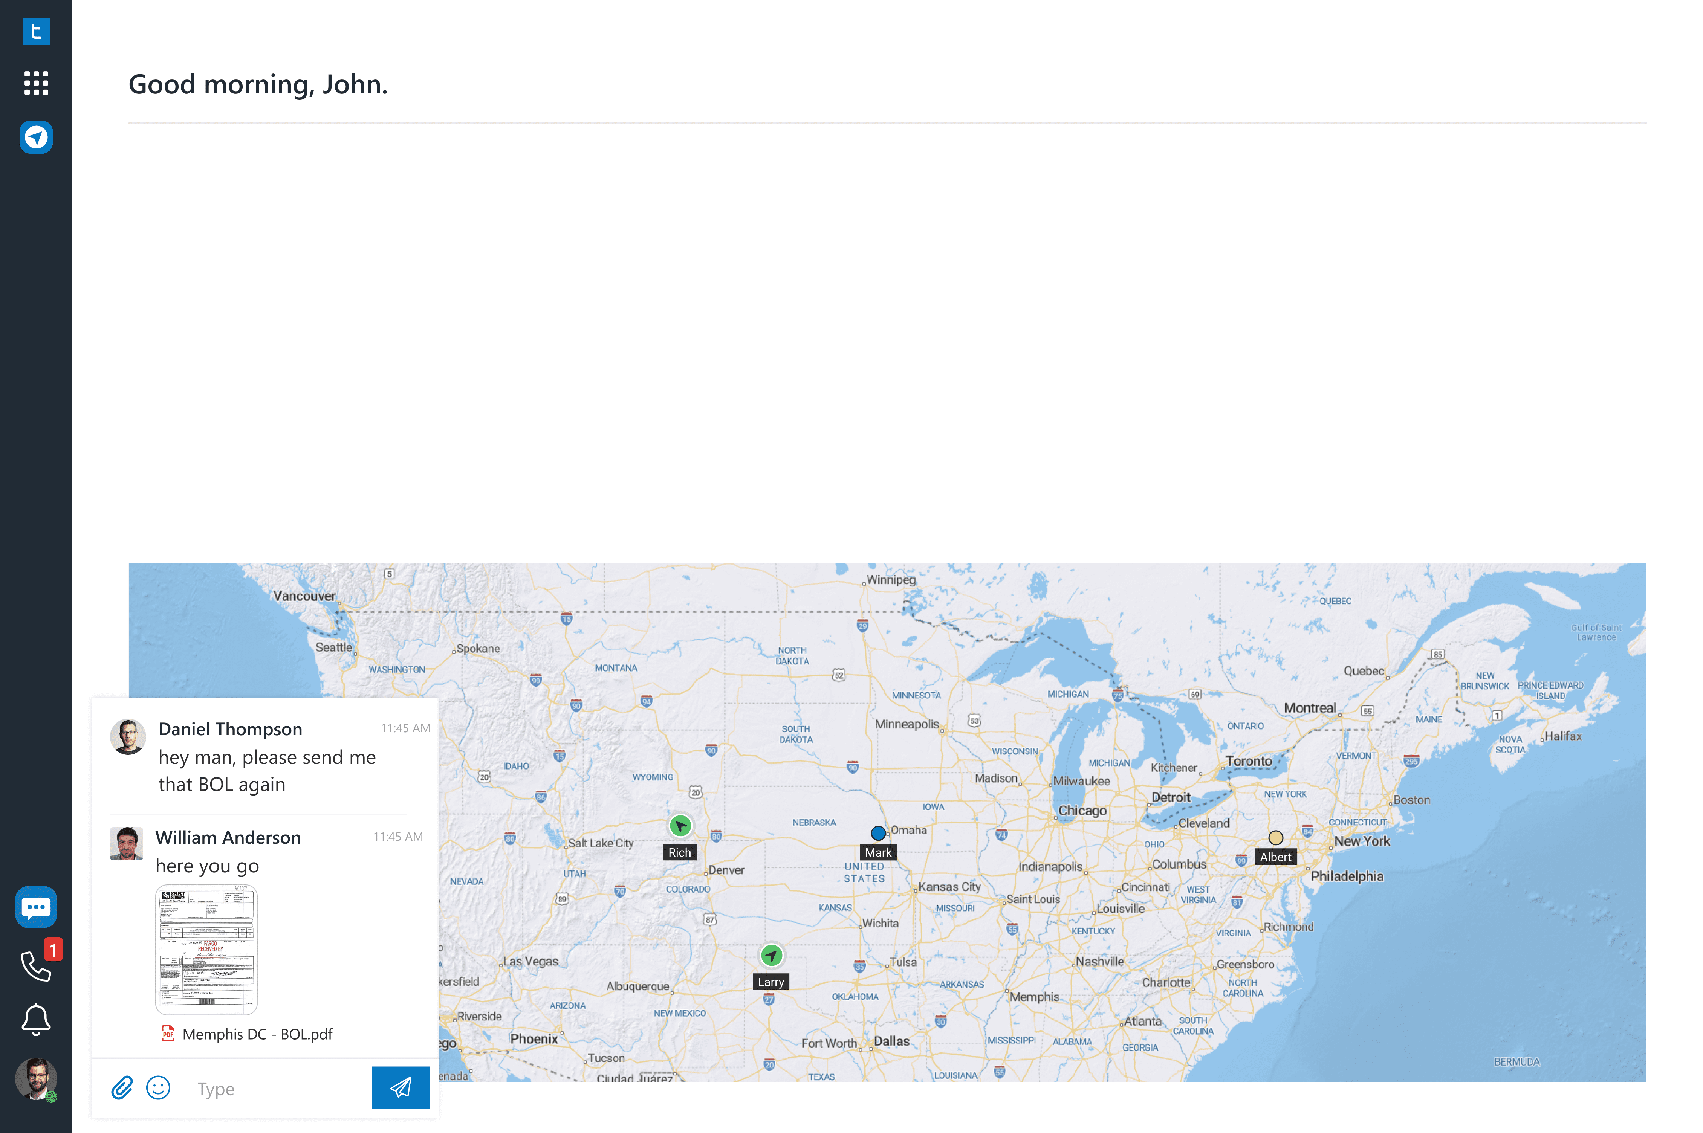Click the paperclip attach file icon

121,1087
